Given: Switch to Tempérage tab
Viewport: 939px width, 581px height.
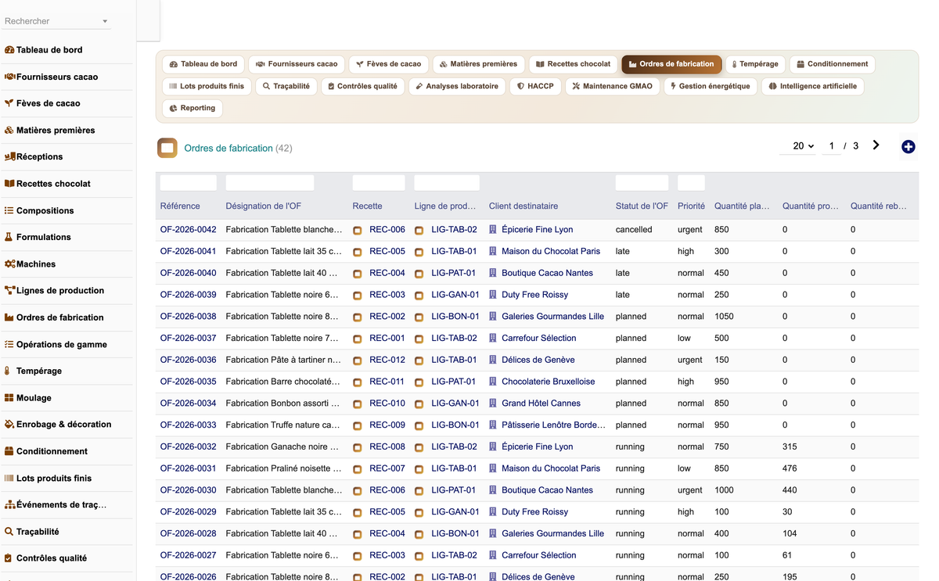Looking at the screenshot, I should 756,64.
